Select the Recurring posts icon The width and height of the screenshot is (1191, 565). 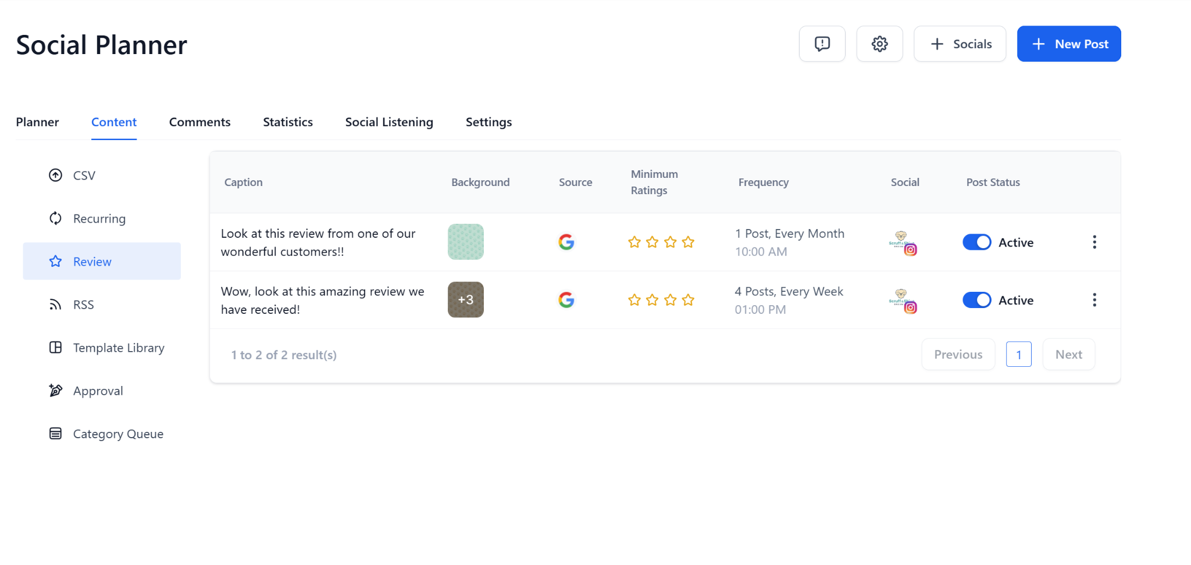pyautogui.click(x=55, y=218)
